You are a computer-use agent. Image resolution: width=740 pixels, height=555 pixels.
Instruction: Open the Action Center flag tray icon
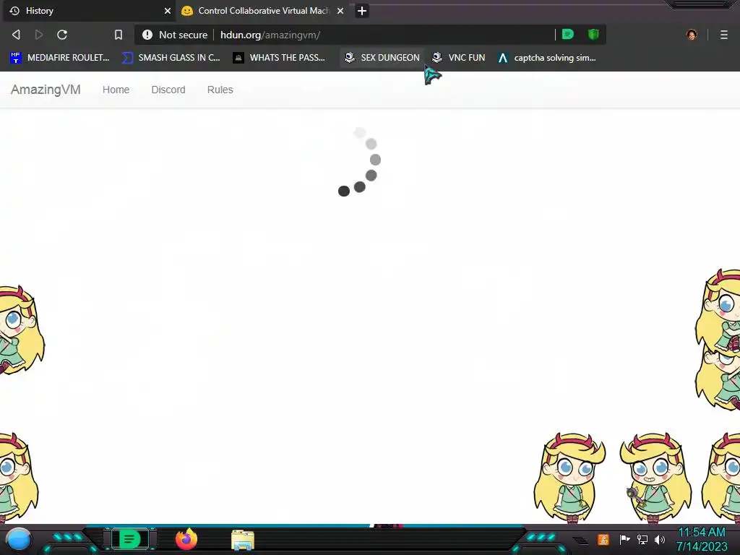[624, 539]
